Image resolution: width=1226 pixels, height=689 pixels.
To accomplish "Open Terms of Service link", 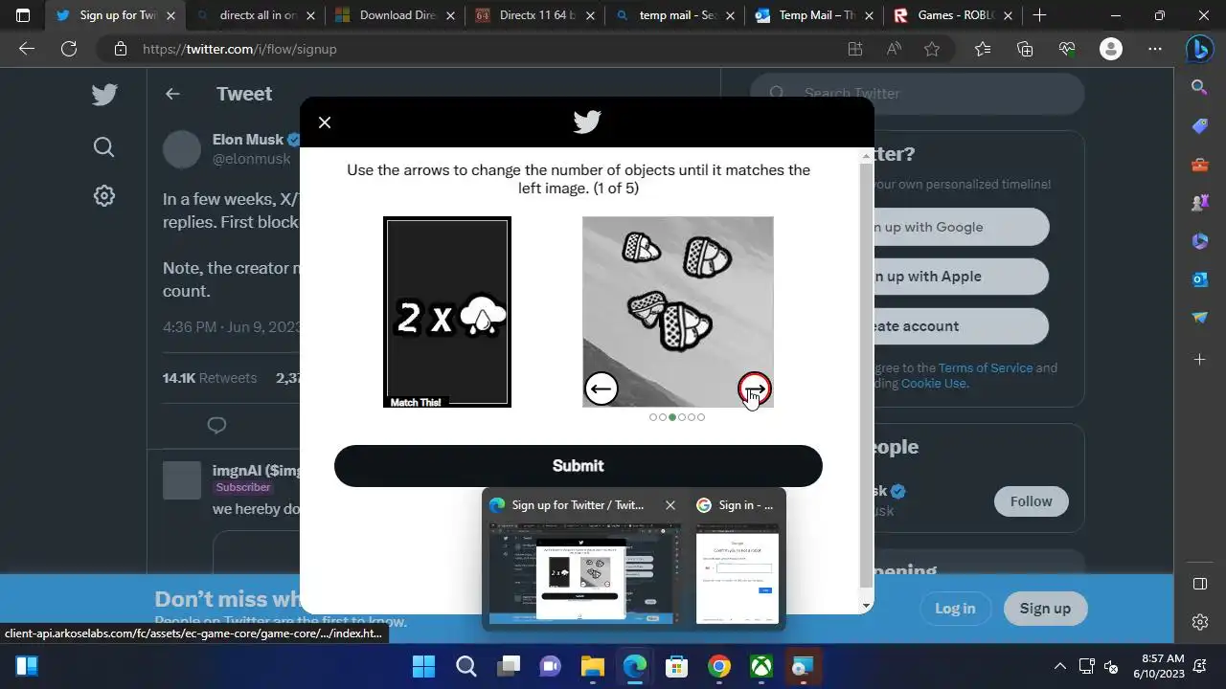I will coord(986,367).
